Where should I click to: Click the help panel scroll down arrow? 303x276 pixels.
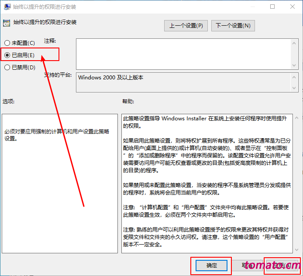pos(297,250)
